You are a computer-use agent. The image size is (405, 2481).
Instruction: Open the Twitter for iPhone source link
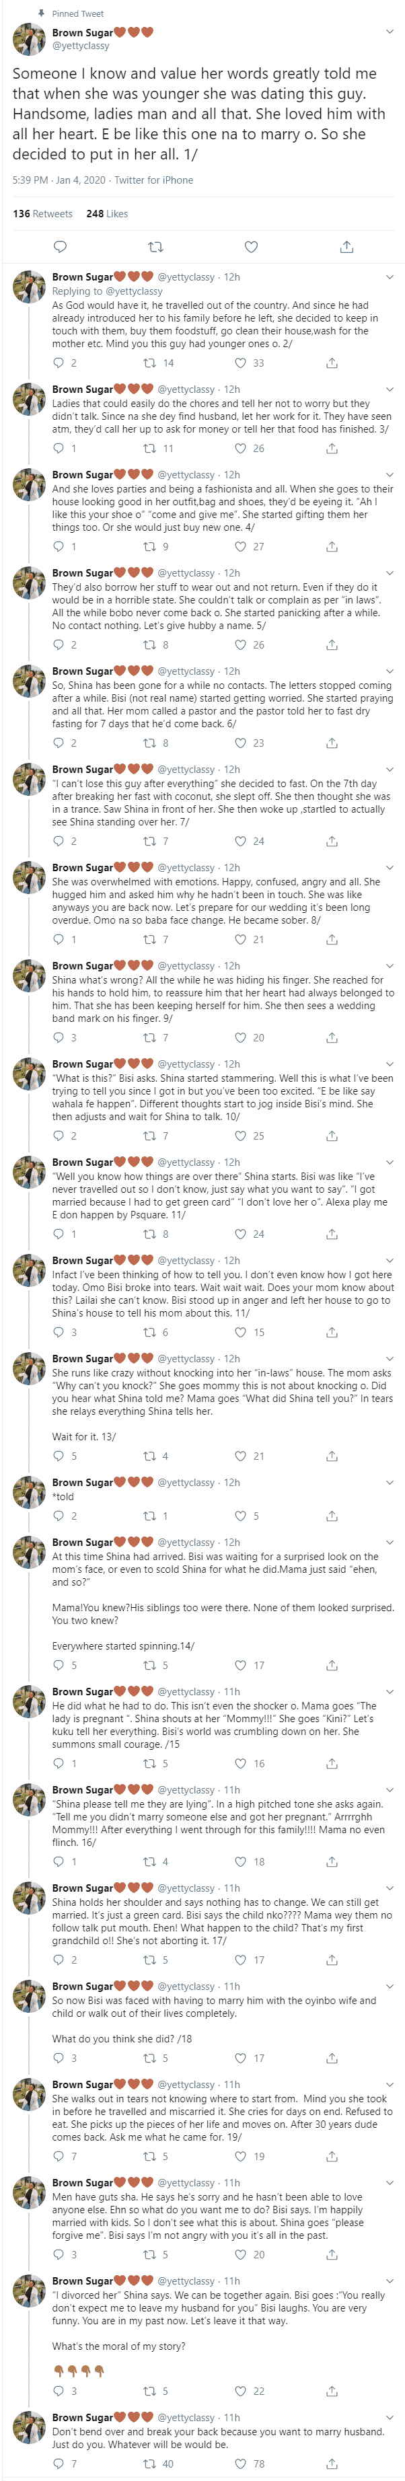coord(153,180)
